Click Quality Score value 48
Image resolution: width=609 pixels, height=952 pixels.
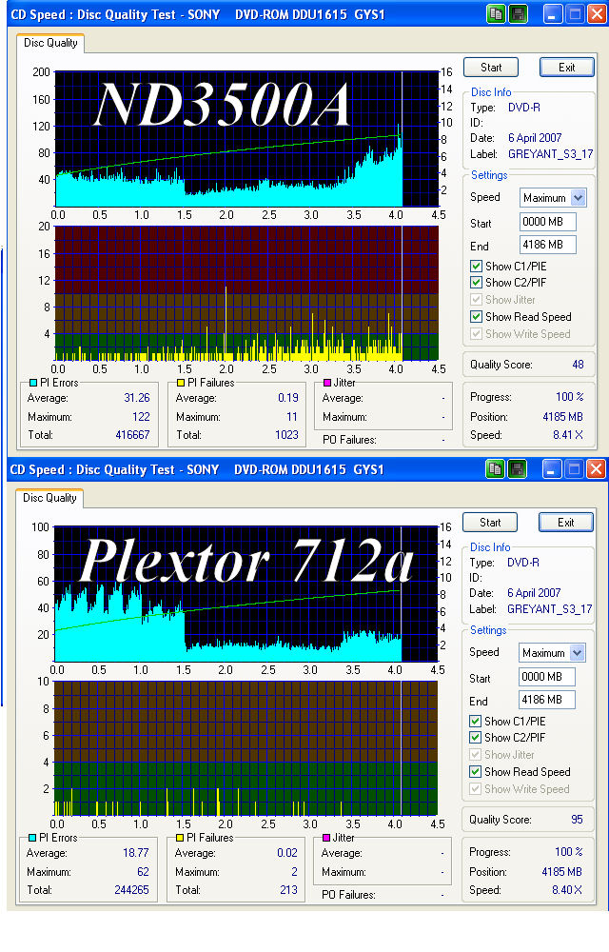[578, 365]
